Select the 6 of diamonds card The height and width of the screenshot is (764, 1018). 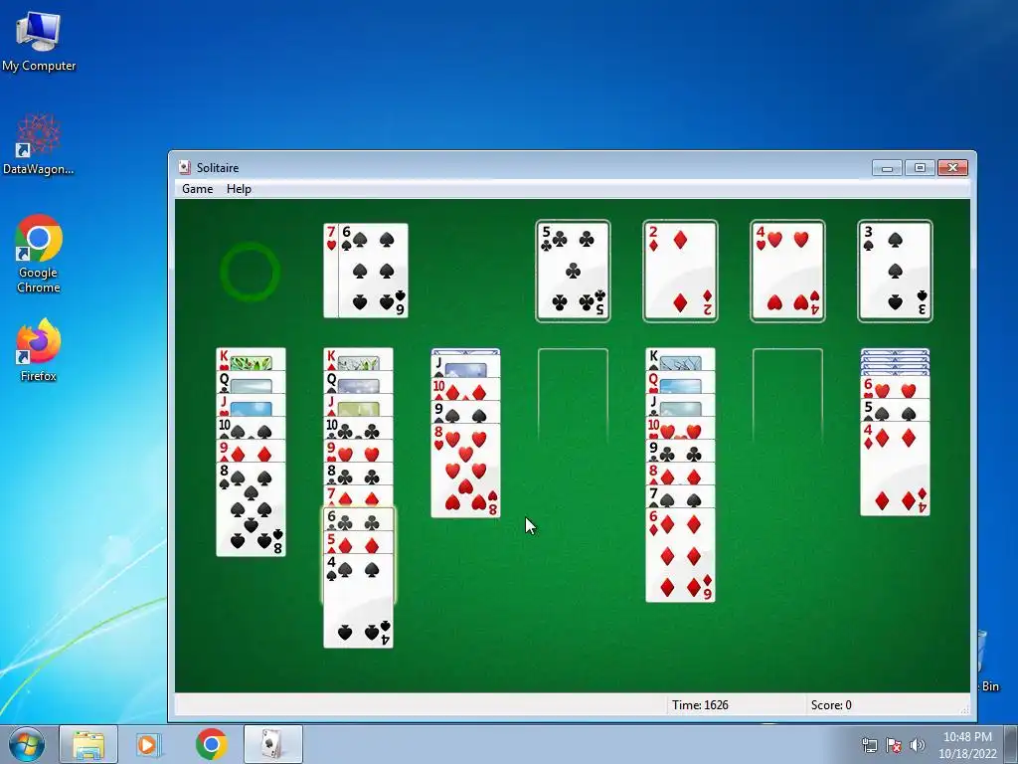click(x=680, y=555)
